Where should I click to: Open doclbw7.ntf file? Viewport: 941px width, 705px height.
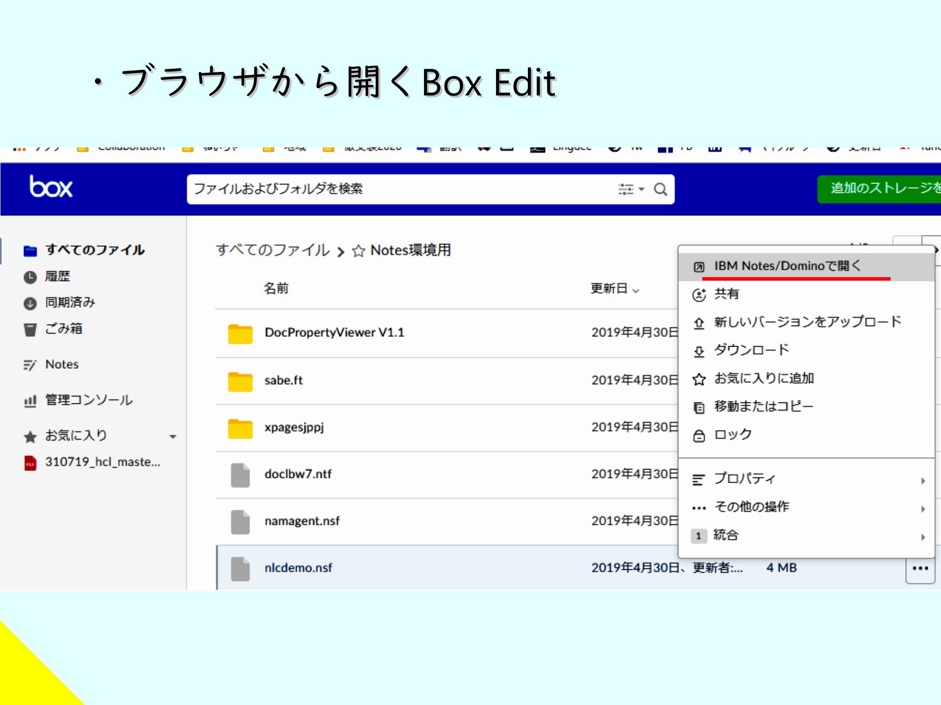coord(298,474)
